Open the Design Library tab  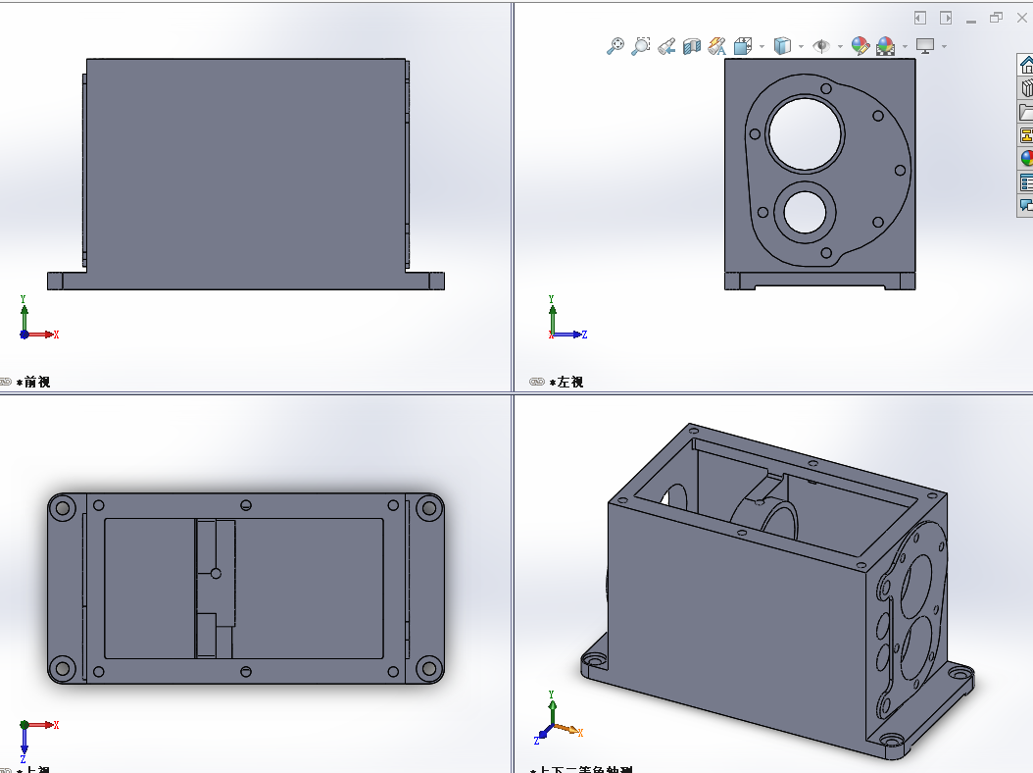tap(1026, 87)
